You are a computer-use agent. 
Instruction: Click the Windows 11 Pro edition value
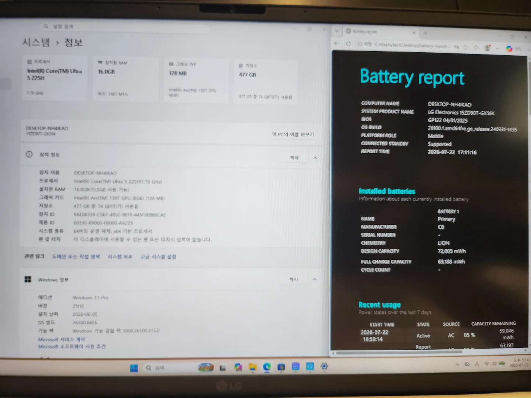pyautogui.click(x=91, y=297)
